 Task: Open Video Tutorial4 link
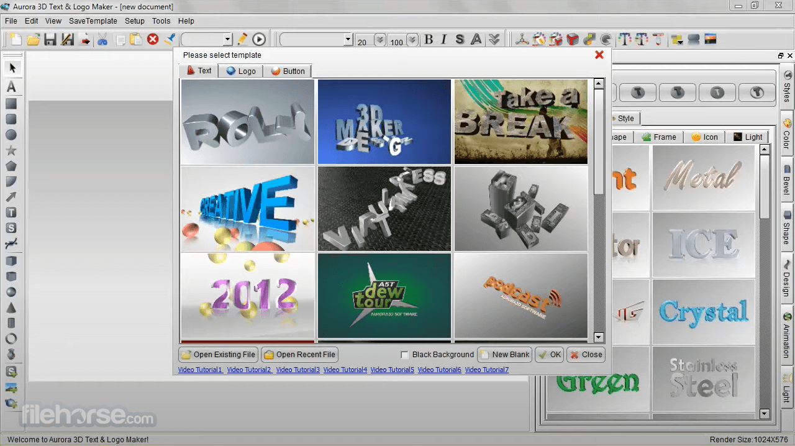click(345, 370)
